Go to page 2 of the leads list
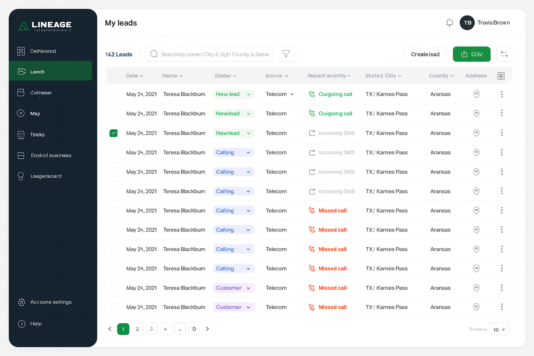 coord(137,329)
